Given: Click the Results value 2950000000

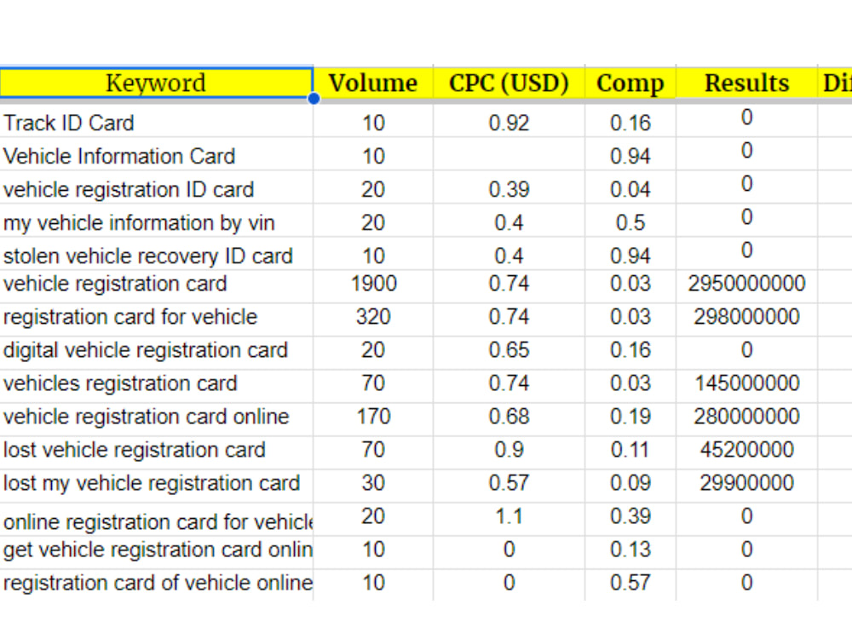Looking at the screenshot, I should (746, 284).
